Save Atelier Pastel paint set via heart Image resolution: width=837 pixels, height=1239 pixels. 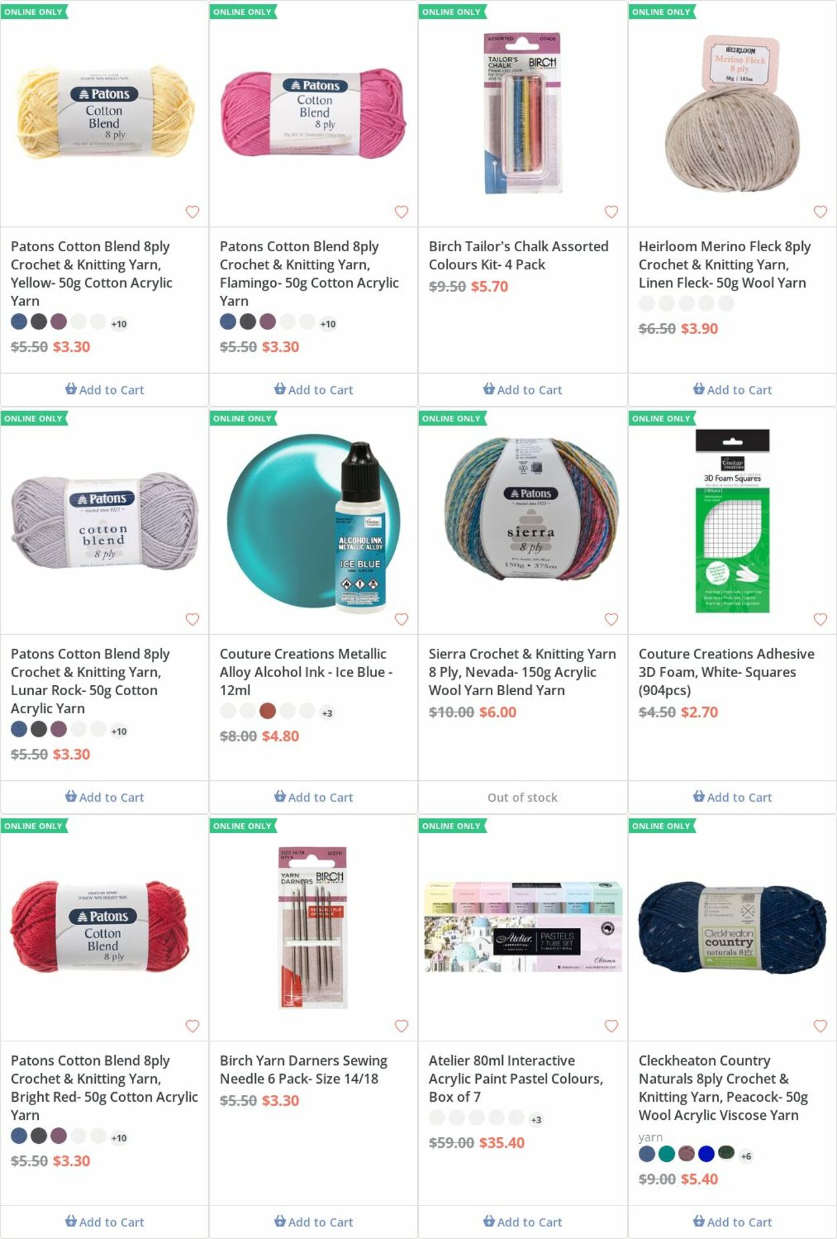point(611,1025)
